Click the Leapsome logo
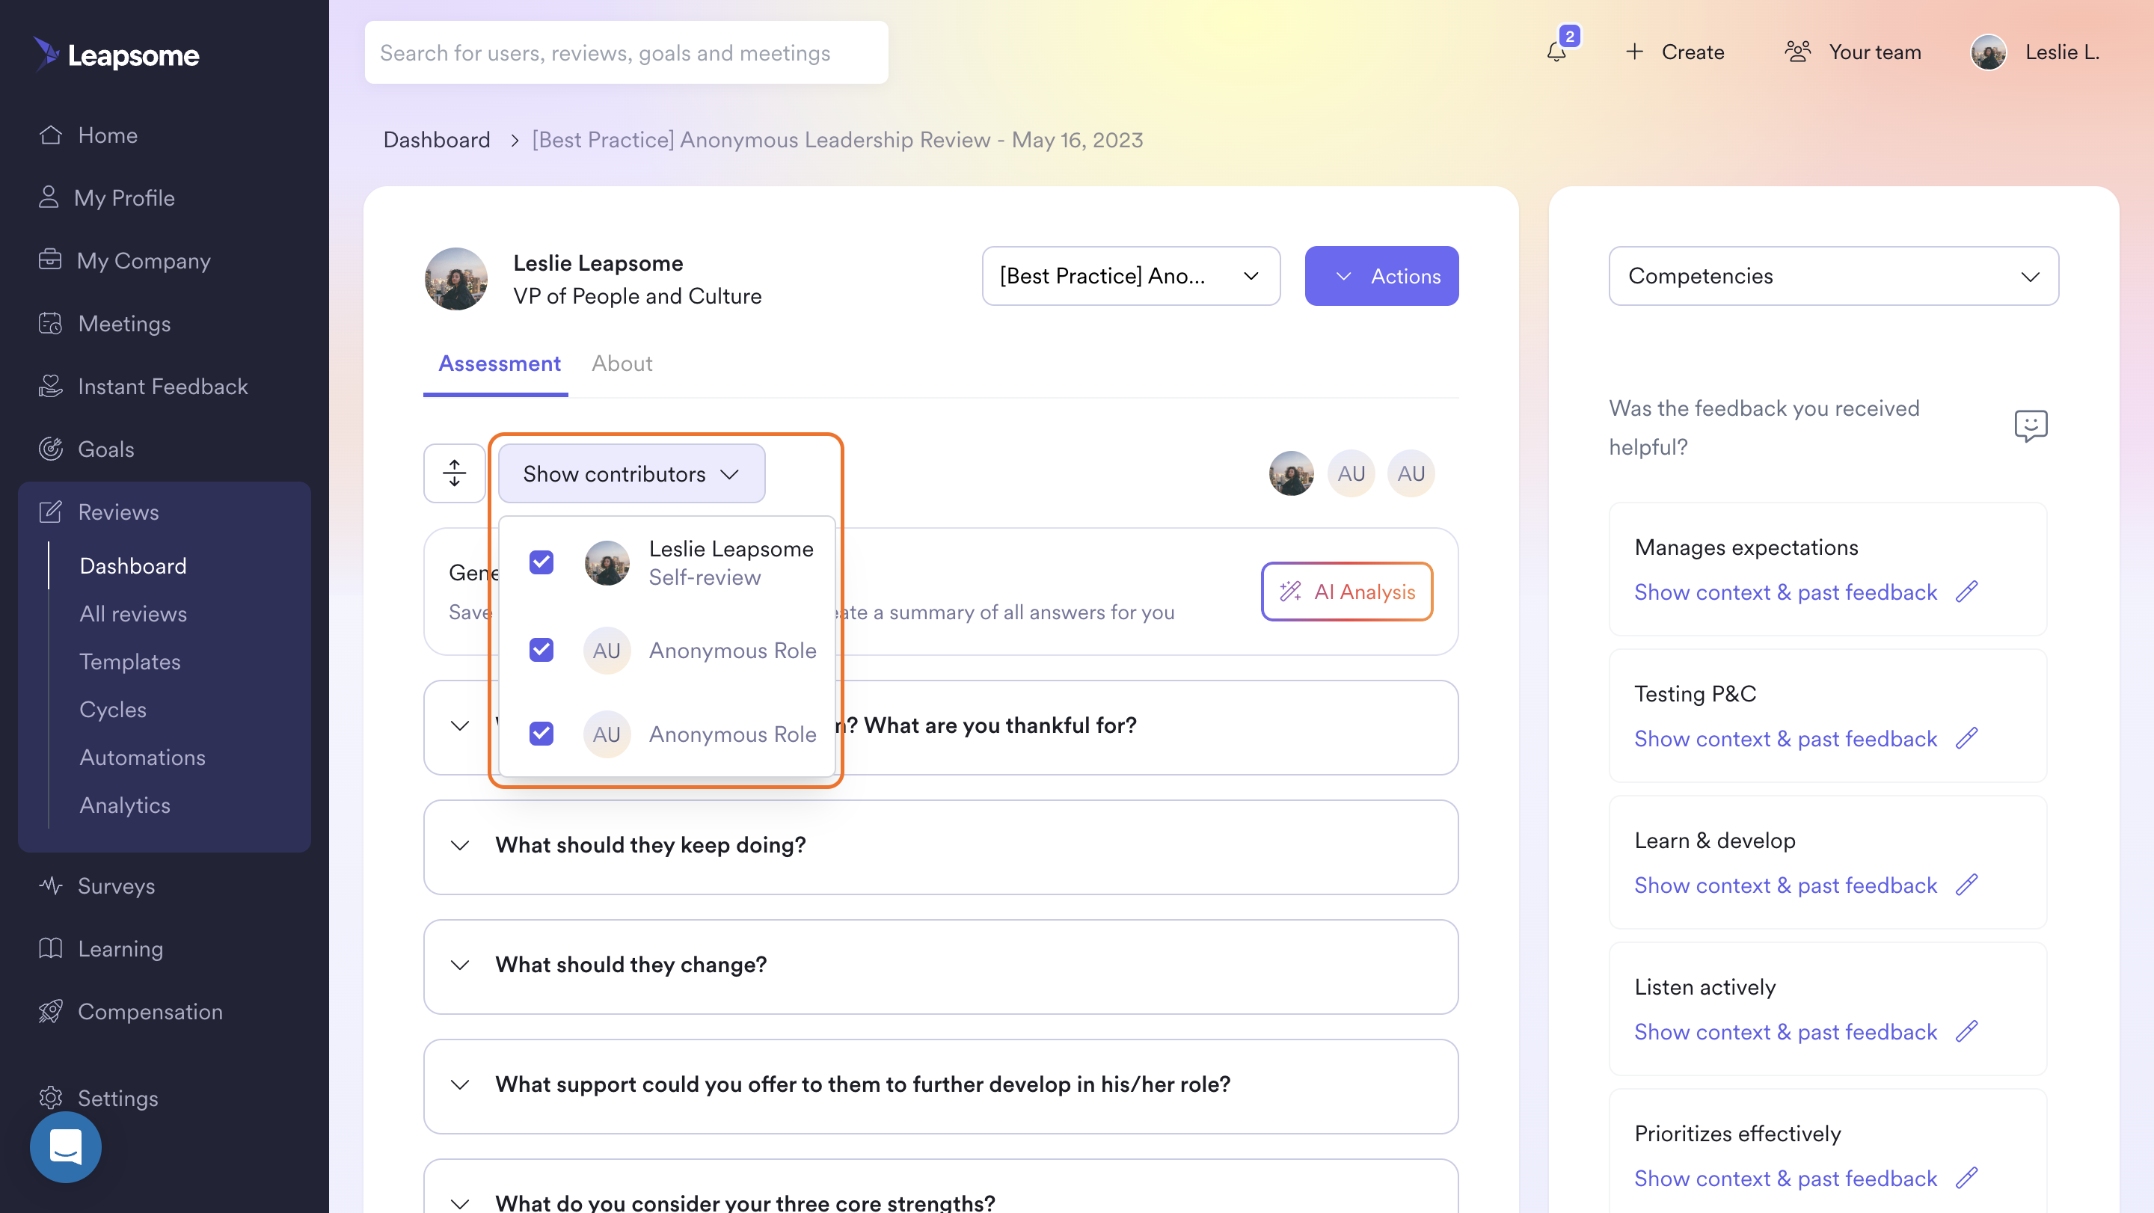The width and height of the screenshot is (2154, 1213). (x=116, y=55)
